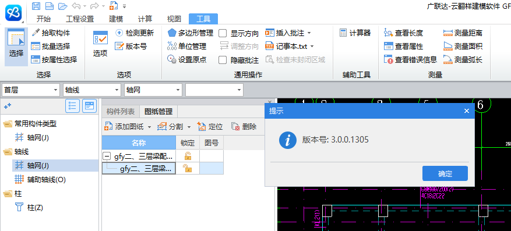This screenshot has height=231, width=511.
Task: Open the 工程设置 ribbon tab
Action: pyautogui.click(x=80, y=19)
